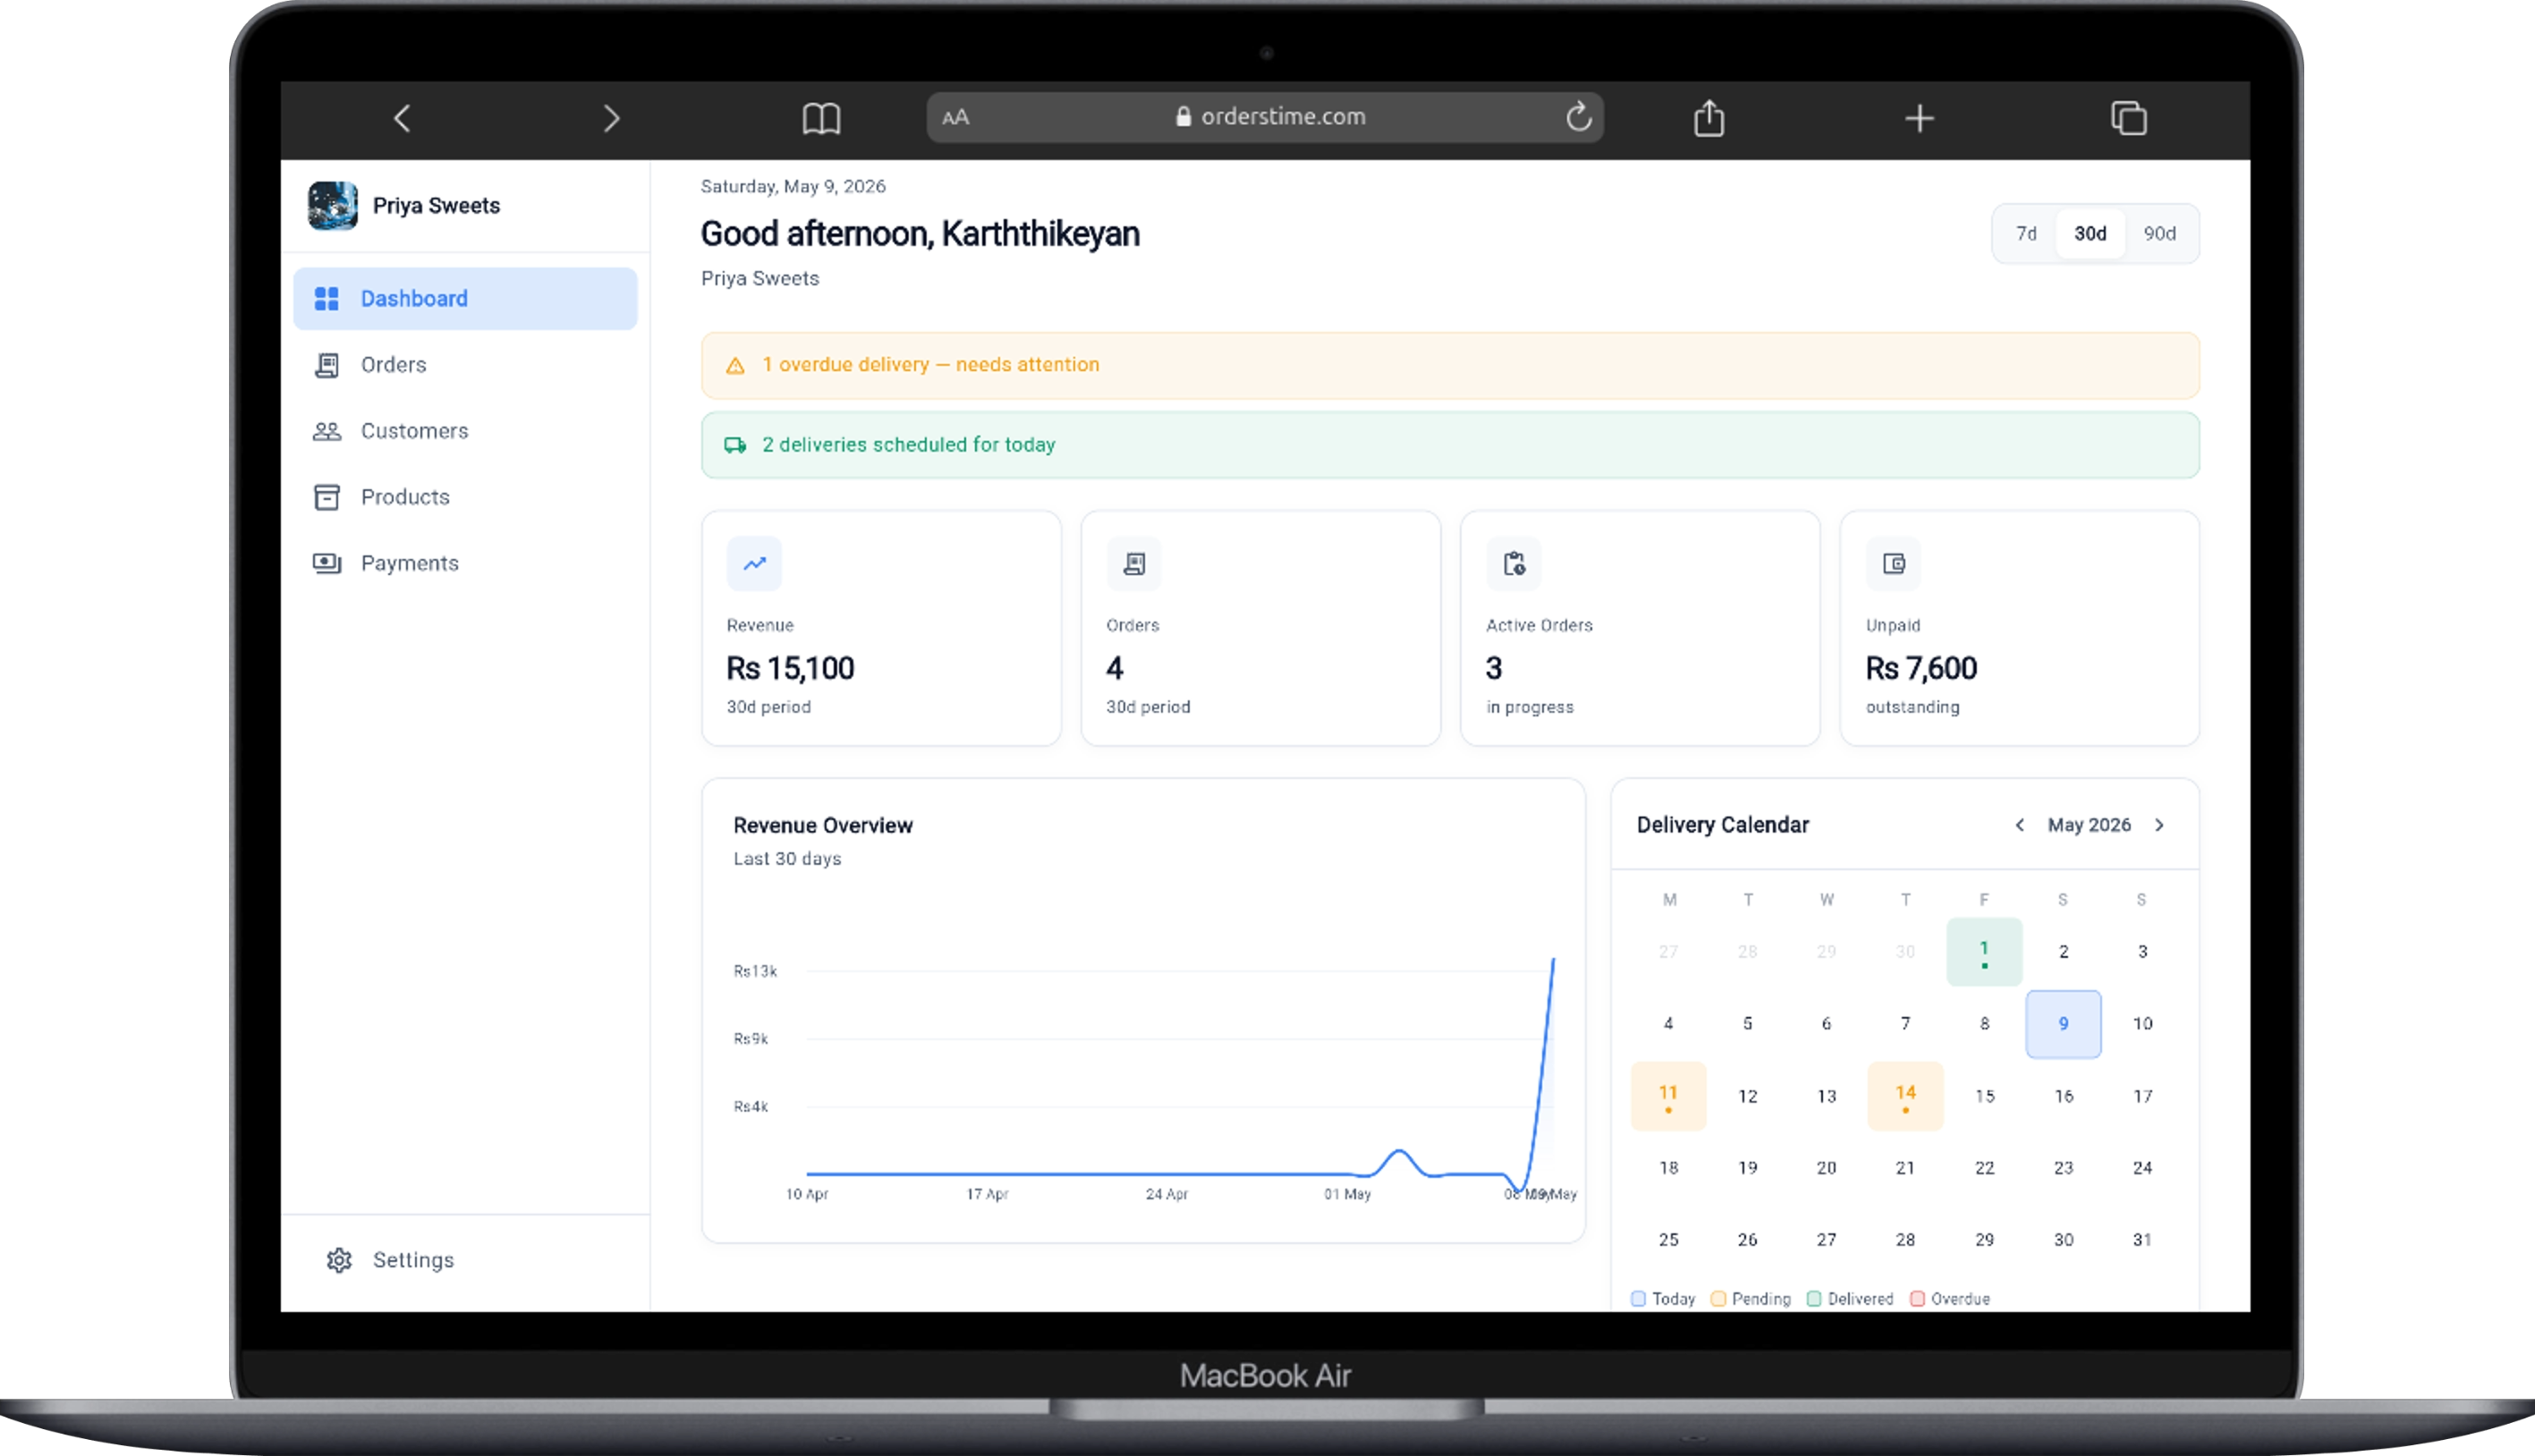The image size is (2535, 1456).
Task: Click the May 2026 month label
Action: (2089, 825)
